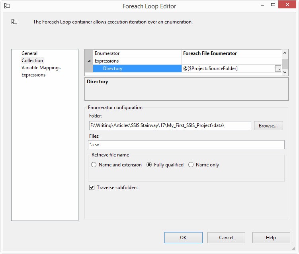Open the Directory expression ellipsis button
299x254 pixels.
point(278,69)
